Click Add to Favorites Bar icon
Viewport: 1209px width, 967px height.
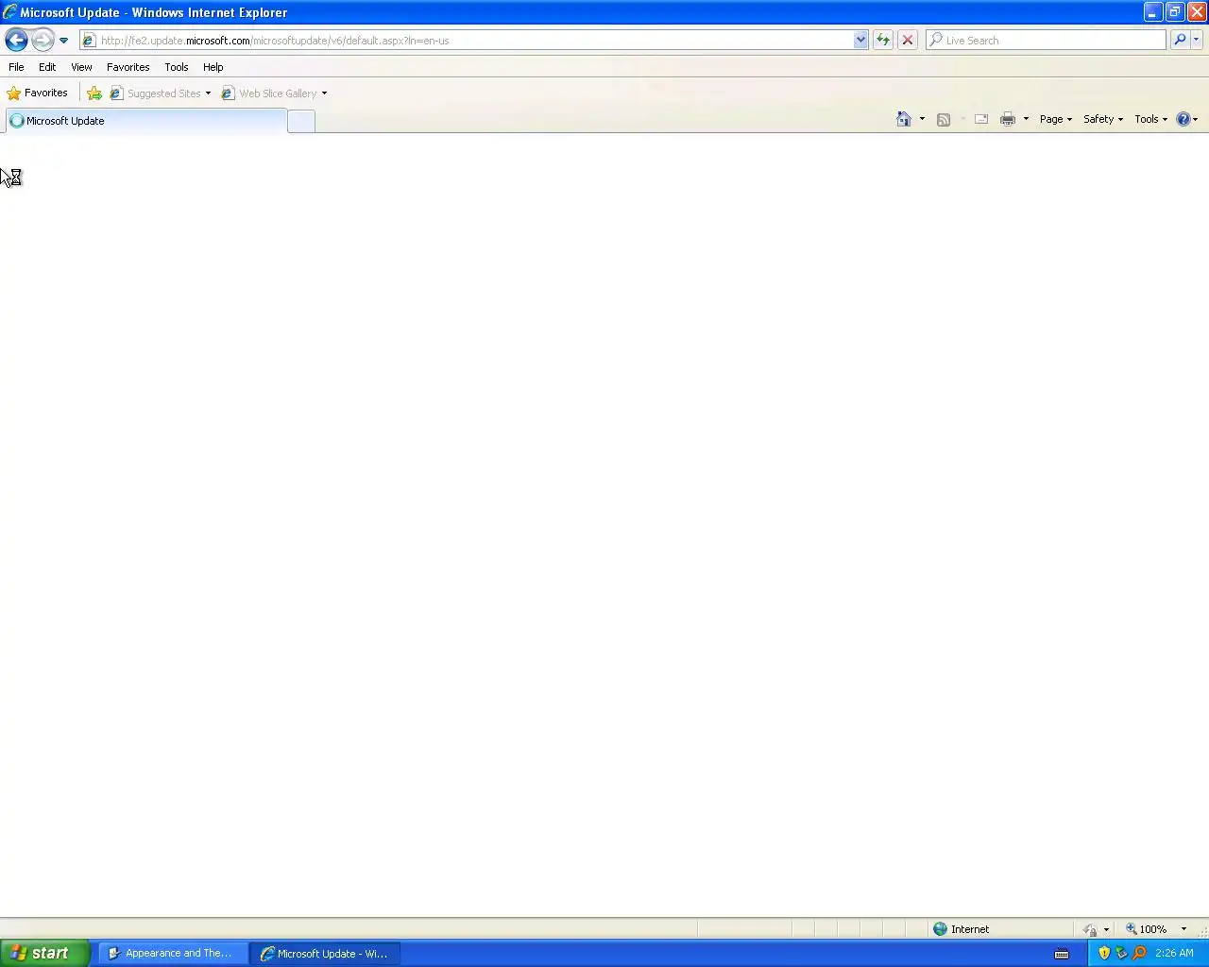tap(94, 93)
